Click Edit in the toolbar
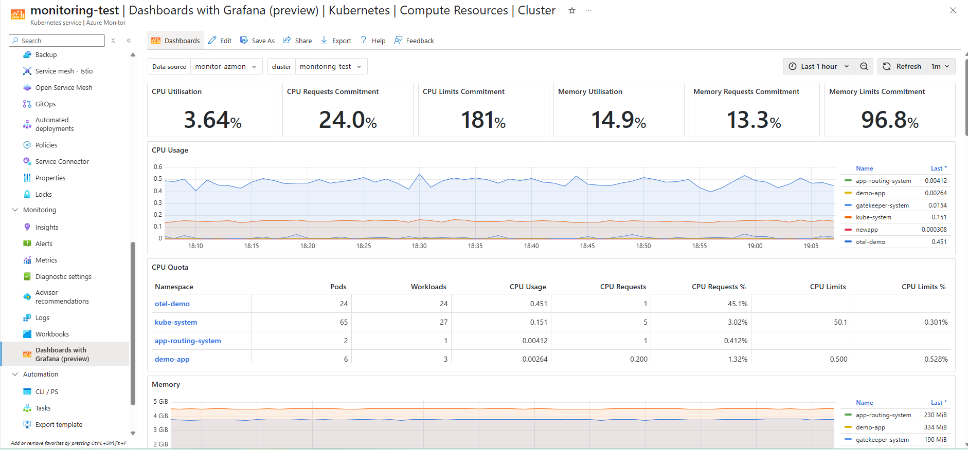968x450 pixels. [220, 41]
